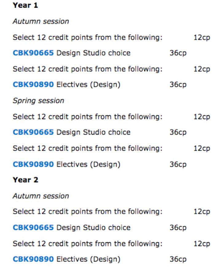Click Design Studio choice text under Year 2

(93, 228)
